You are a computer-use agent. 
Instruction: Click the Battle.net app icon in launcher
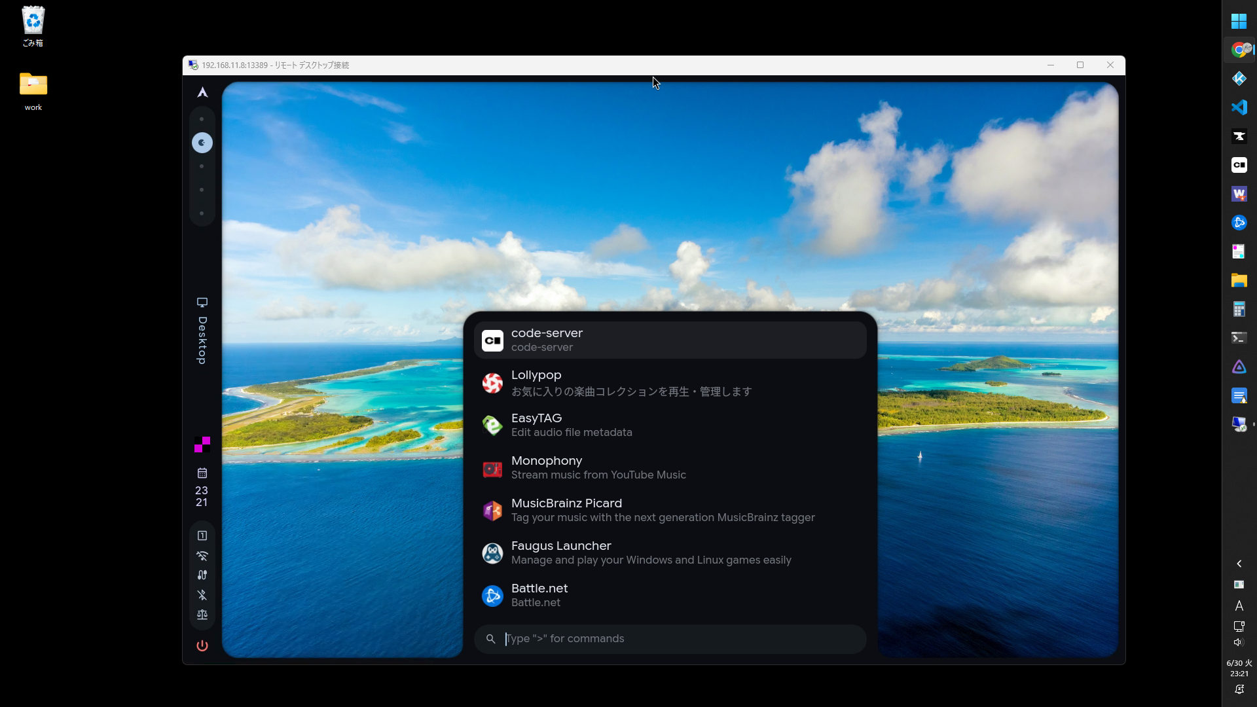pos(492,596)
